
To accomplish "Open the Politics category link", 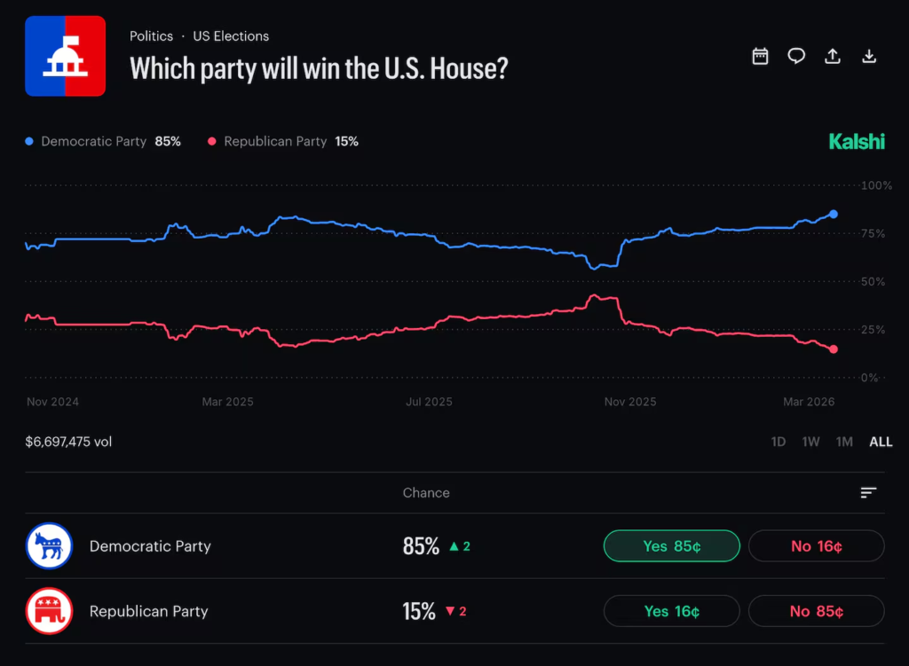I will 151,36.
